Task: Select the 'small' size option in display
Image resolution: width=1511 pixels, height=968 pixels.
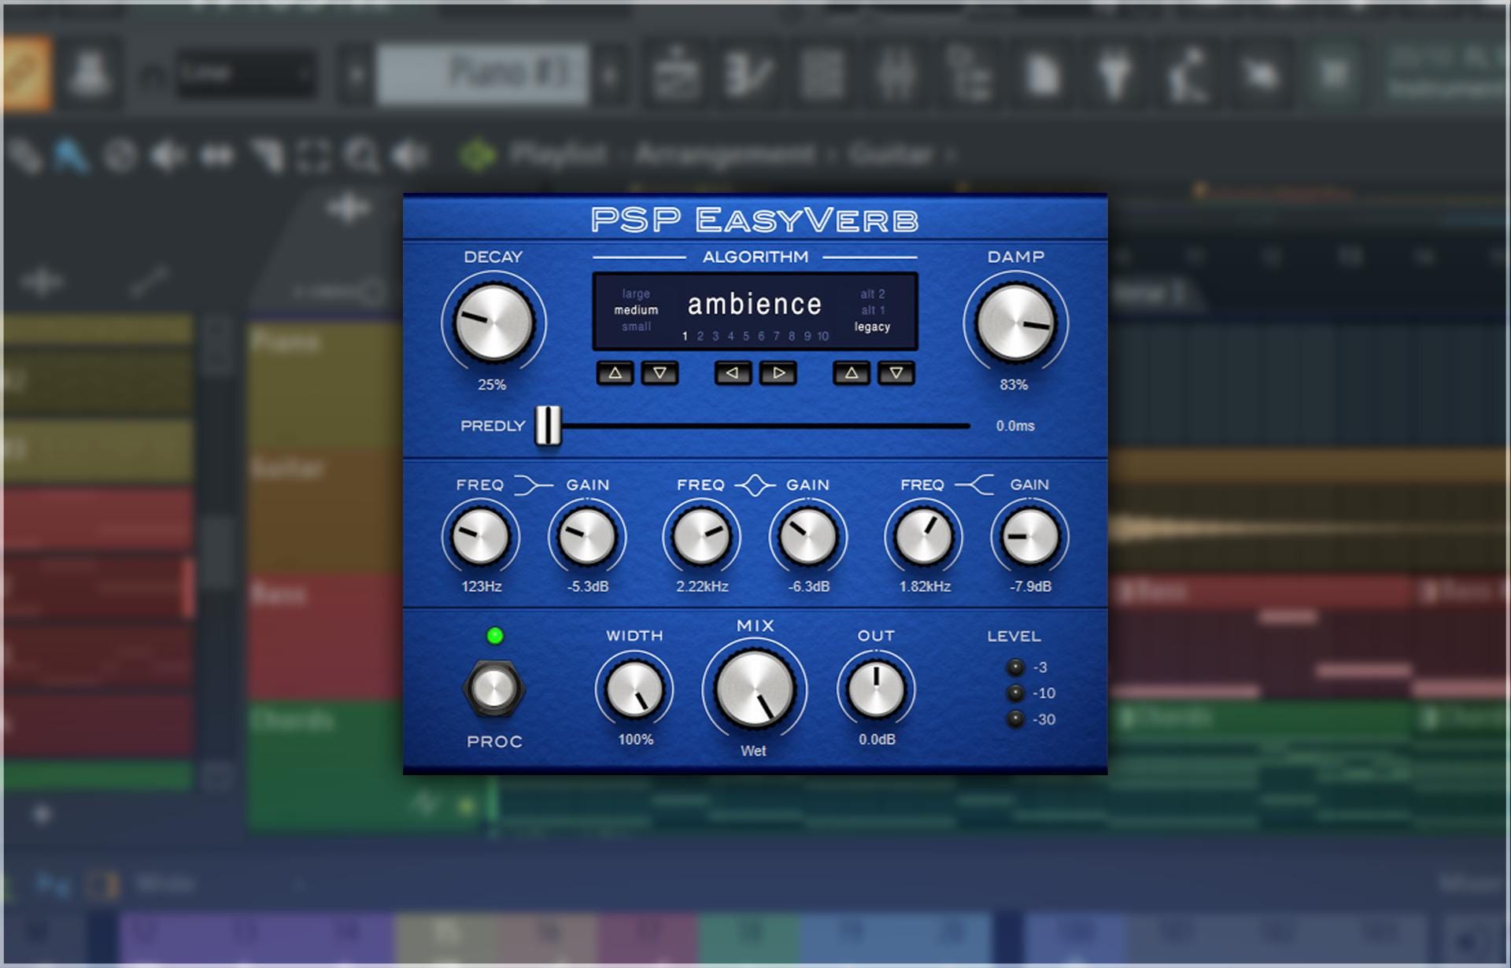Action: 636,327
